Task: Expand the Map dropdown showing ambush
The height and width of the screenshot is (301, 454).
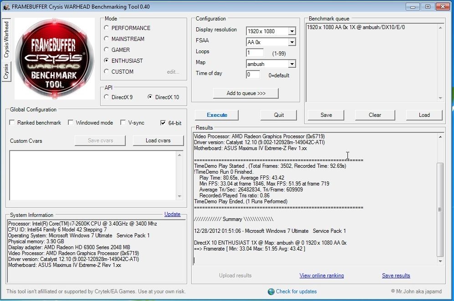Action: (292, 64)
